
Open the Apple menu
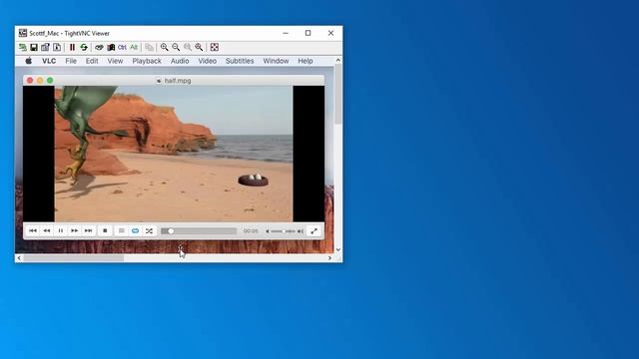tap(29, 61)
